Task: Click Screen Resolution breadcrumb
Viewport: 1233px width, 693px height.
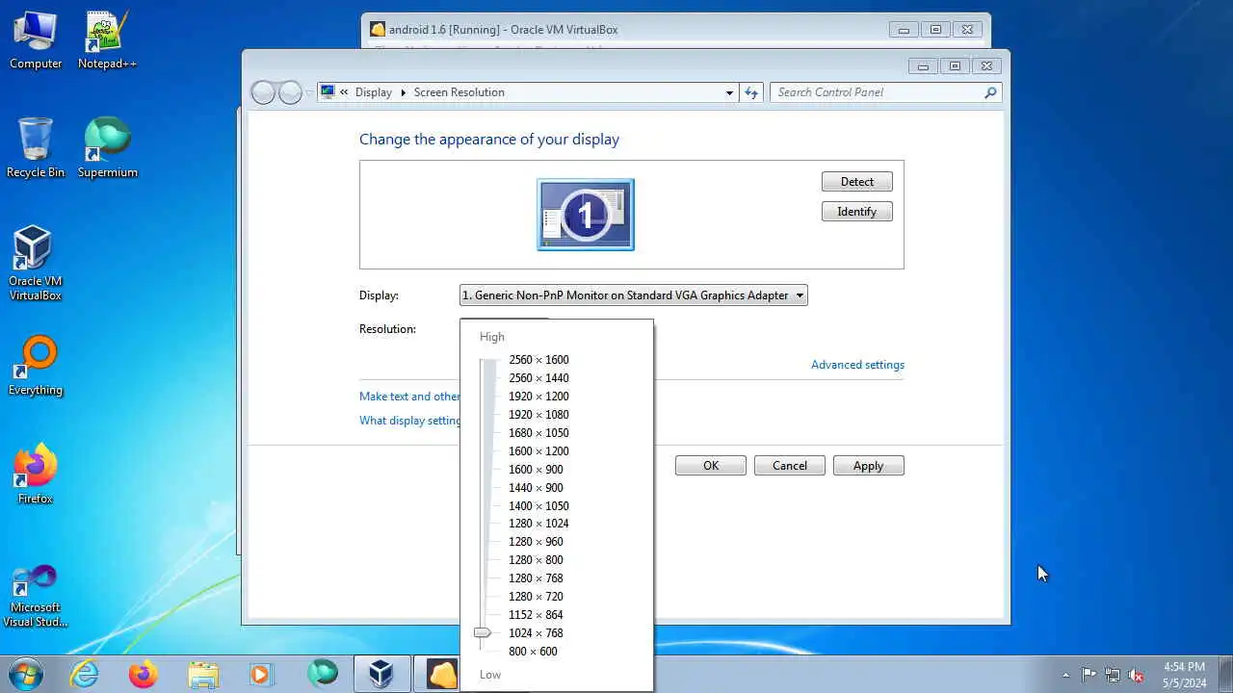Action: pyautogui.click(x=459, y=92)
